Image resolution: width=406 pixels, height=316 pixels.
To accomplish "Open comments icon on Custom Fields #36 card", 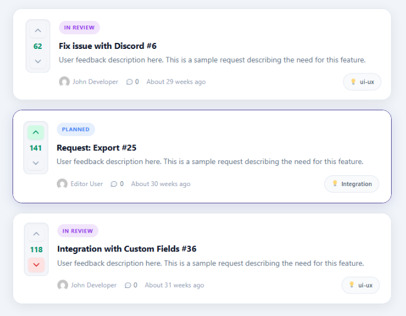I will (128, 285).
